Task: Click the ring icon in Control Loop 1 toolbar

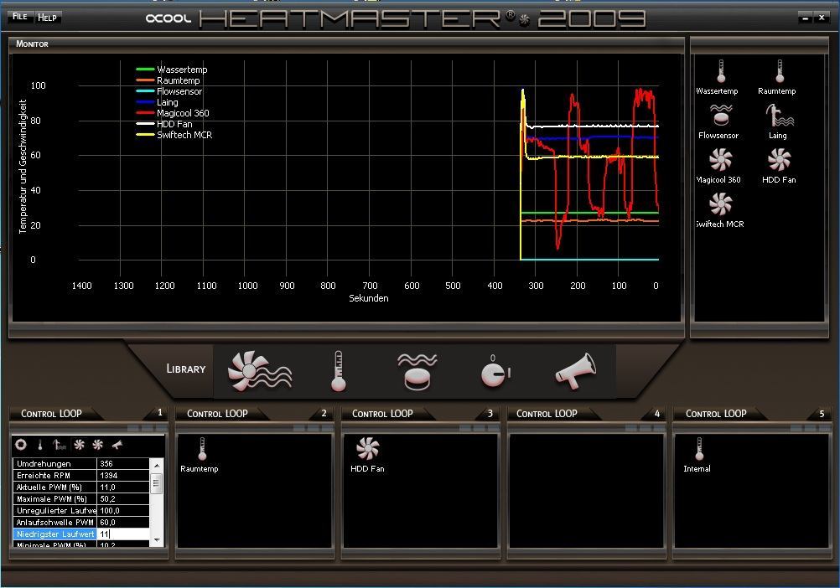Action: click(x=21, y=444)
